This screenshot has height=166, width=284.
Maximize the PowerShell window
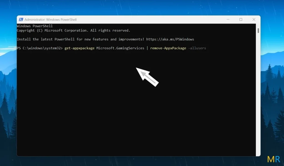coord(241,19)
